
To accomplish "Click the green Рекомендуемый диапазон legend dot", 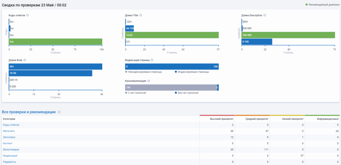I will pos(306,5).
